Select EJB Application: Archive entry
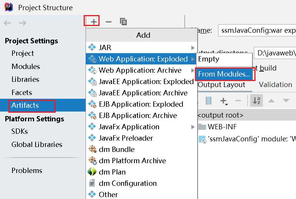 pyautogui.click(x=142, y=115)
